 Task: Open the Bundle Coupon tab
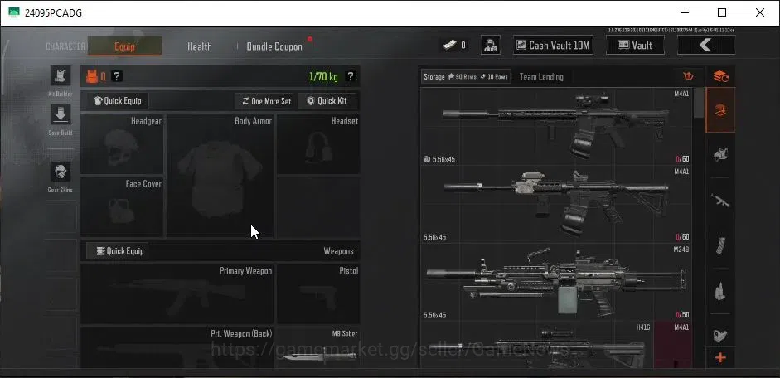click(x=274, y=46)
